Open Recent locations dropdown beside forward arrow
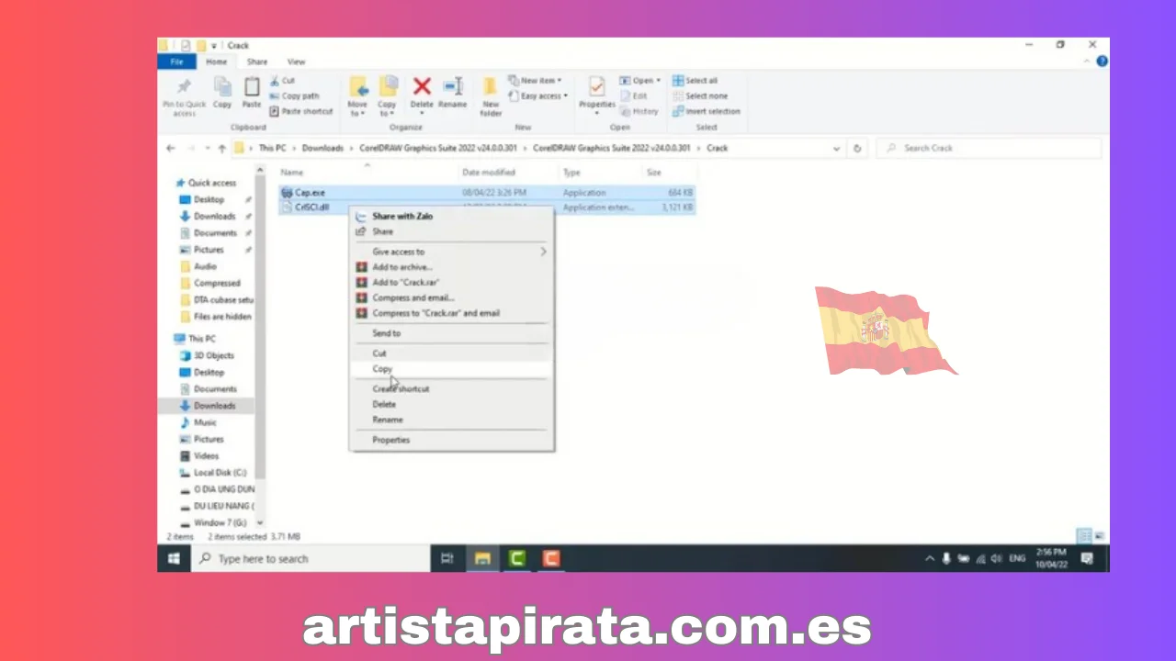The width and height of the screenshot is (1176, 661). point(208,148)
